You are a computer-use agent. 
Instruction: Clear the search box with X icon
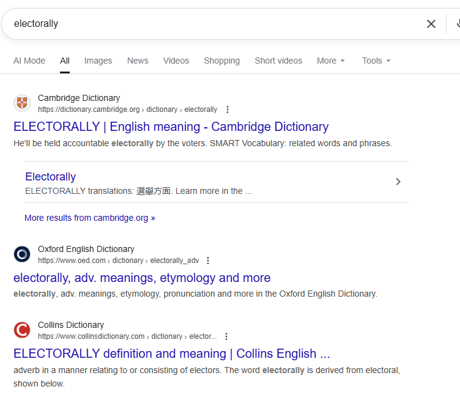click(x=431, y=24)
